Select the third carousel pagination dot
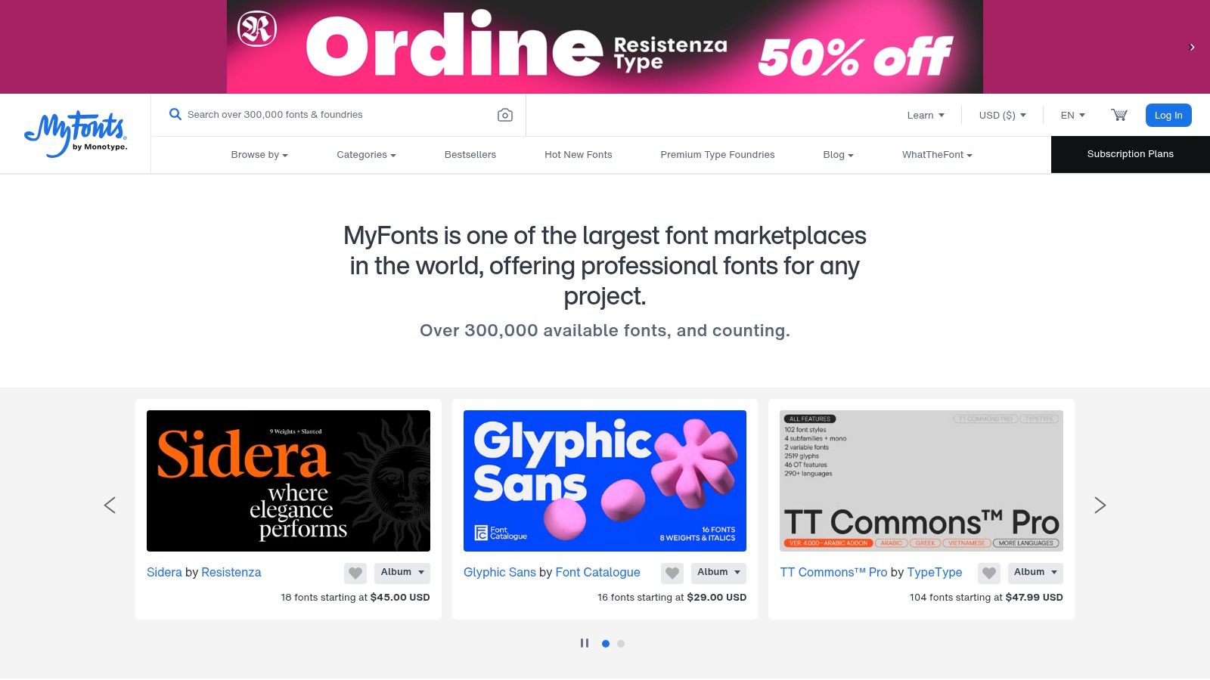The image size is (1210, 680). (x=621, y=643)
